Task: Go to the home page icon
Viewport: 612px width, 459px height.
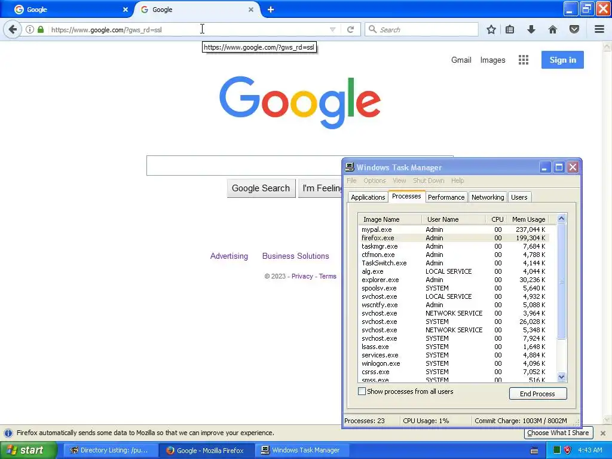Action: click(x=553, y=29)
